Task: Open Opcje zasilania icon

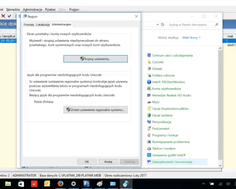Action: [149, 115]
